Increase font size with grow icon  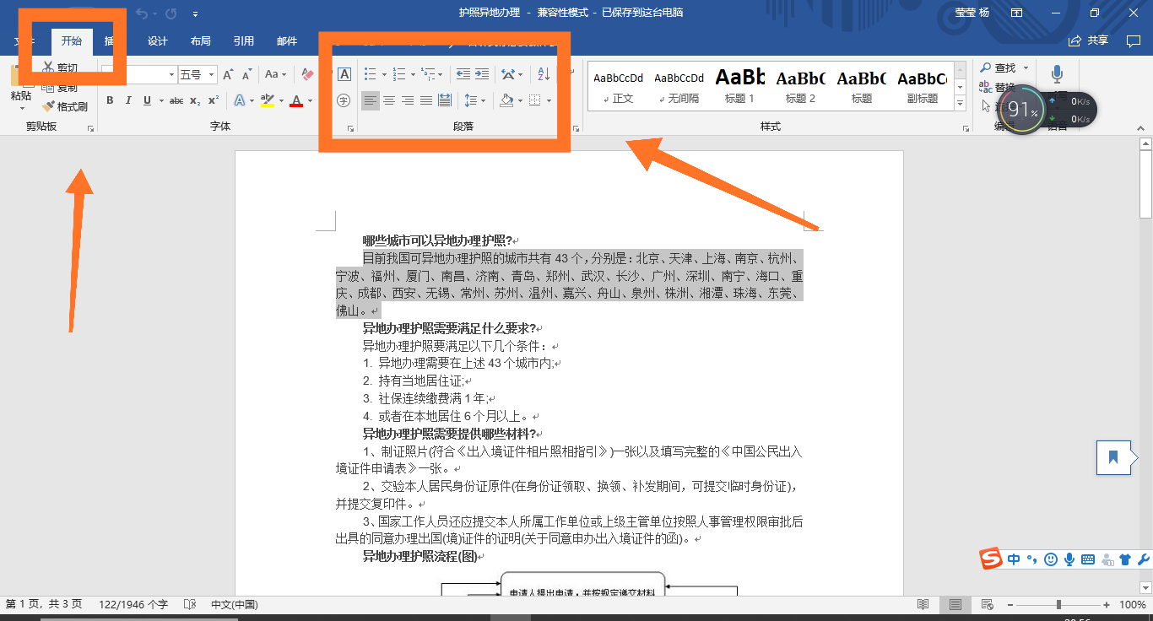[228, 75]
